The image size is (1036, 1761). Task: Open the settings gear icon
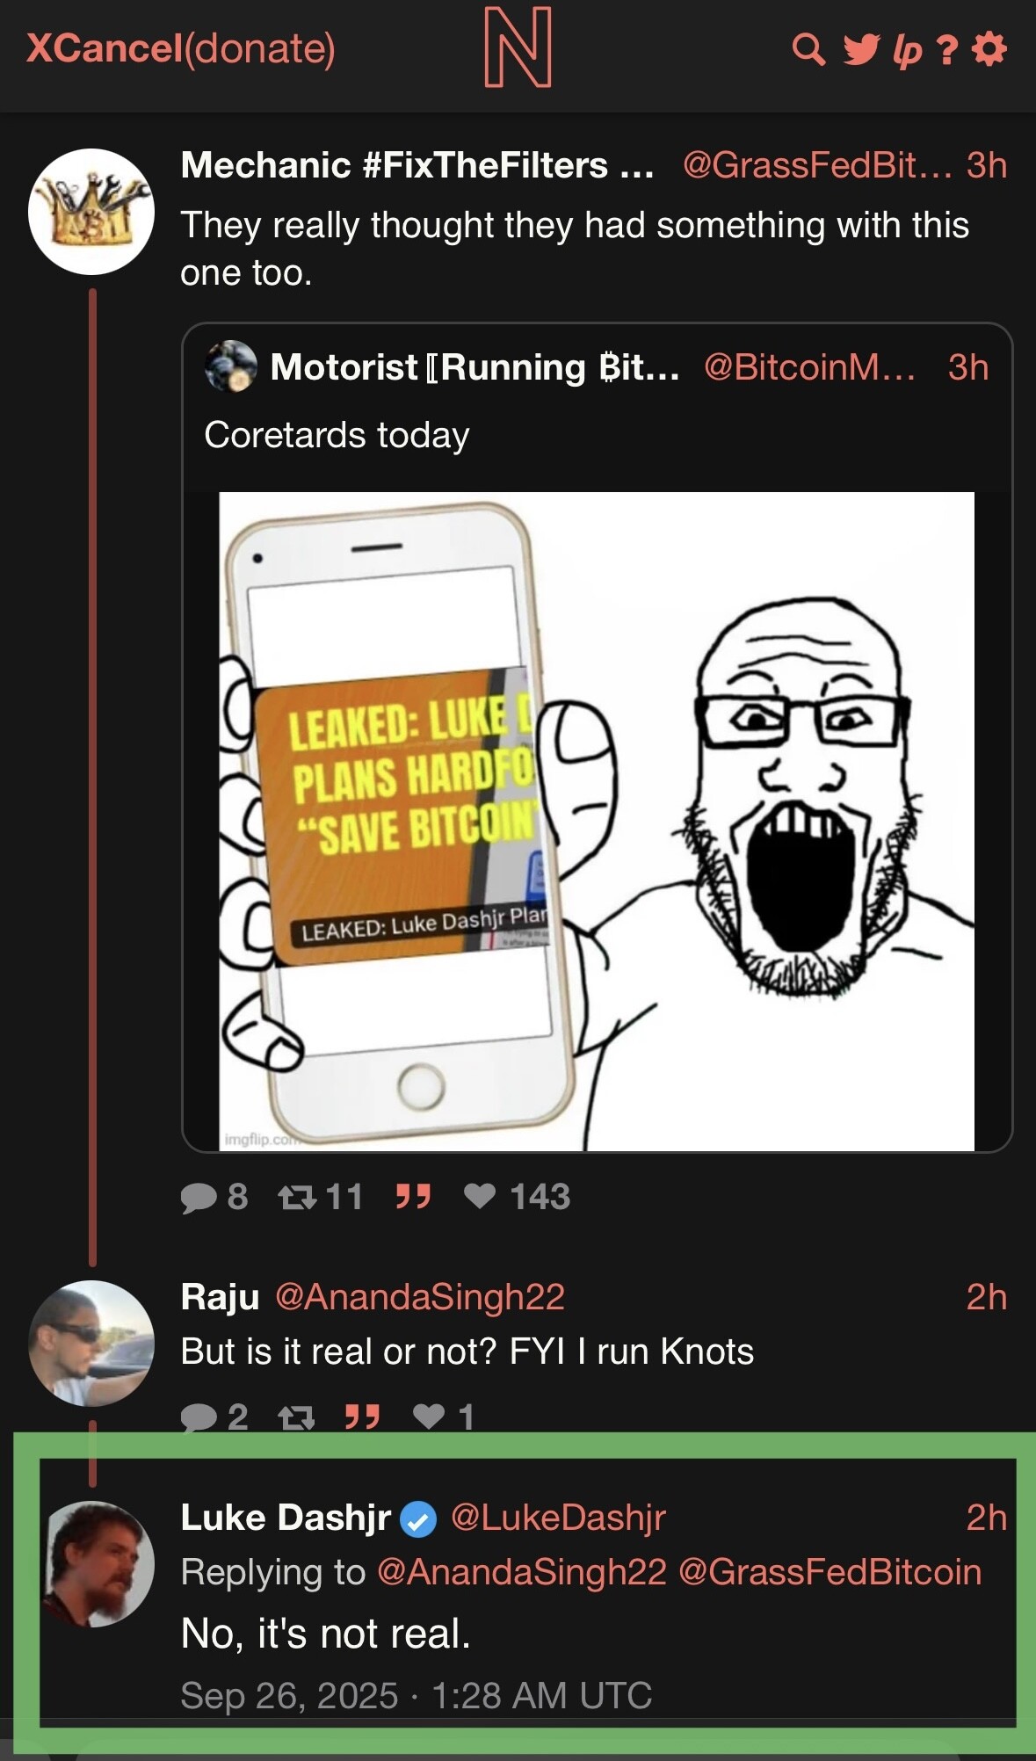(x=989, y=49)
